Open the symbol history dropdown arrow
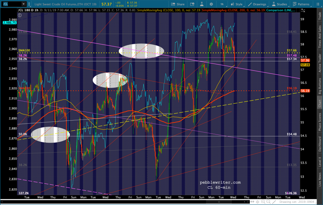Viewport: 323px width, 205px height. click(x=23, y=4)
